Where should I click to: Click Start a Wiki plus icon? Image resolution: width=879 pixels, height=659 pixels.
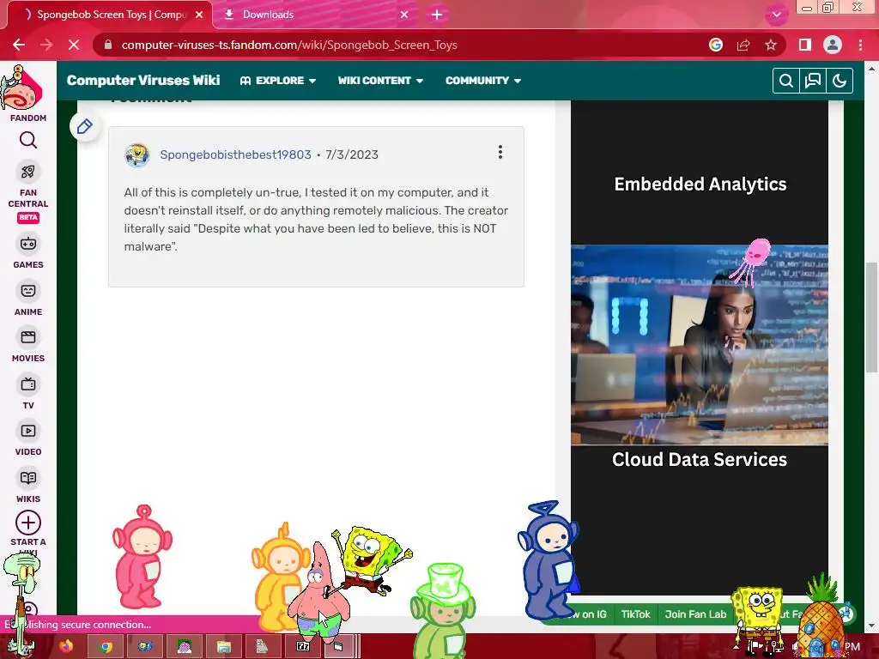pyautogui.click(x=28, y=523)
